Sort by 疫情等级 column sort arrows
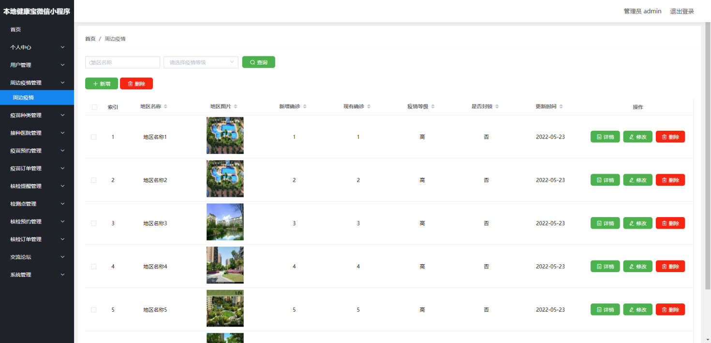This screenshot has height=343, width=711. coord(432,107)
